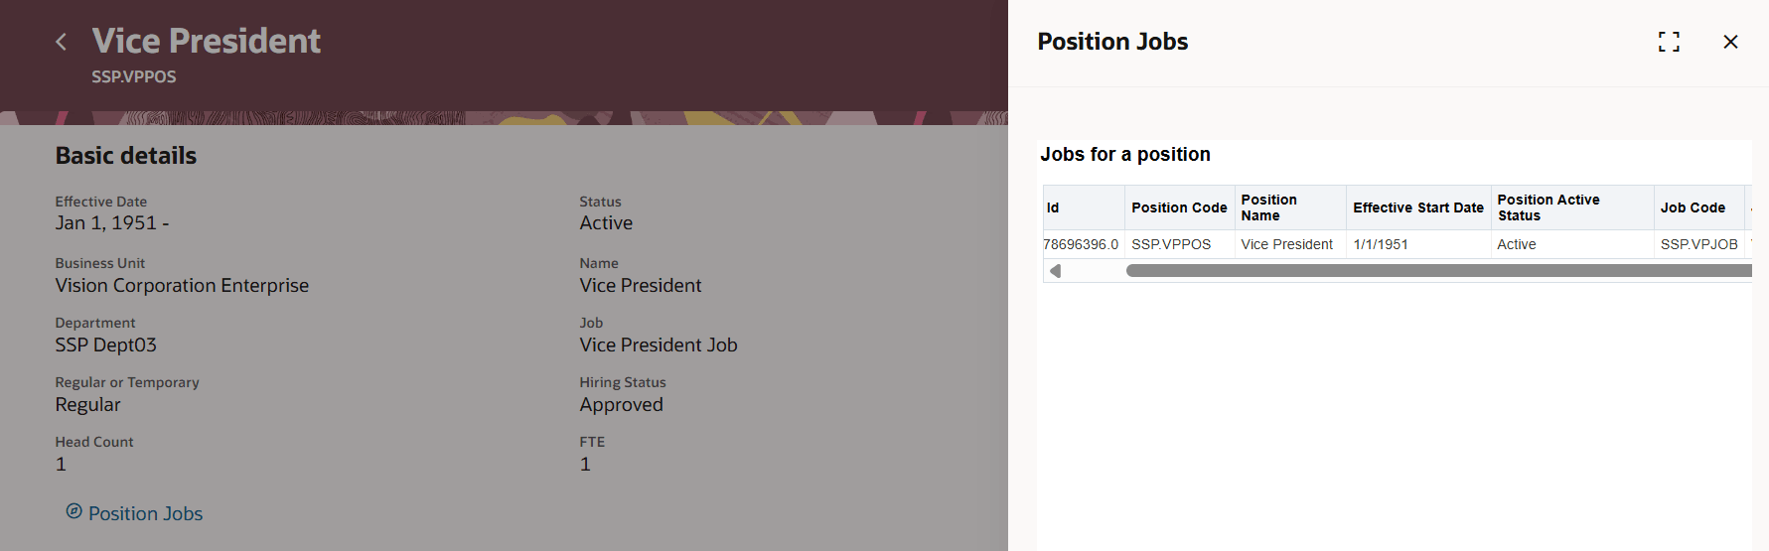Close the Position Jobs panel
This screenshot has width=1769, height=551.
pyautogui.click(x=1730, y=42)
